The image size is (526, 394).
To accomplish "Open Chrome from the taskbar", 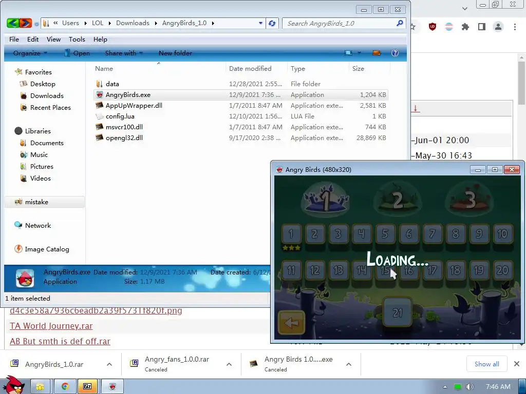I will (65, 387).
